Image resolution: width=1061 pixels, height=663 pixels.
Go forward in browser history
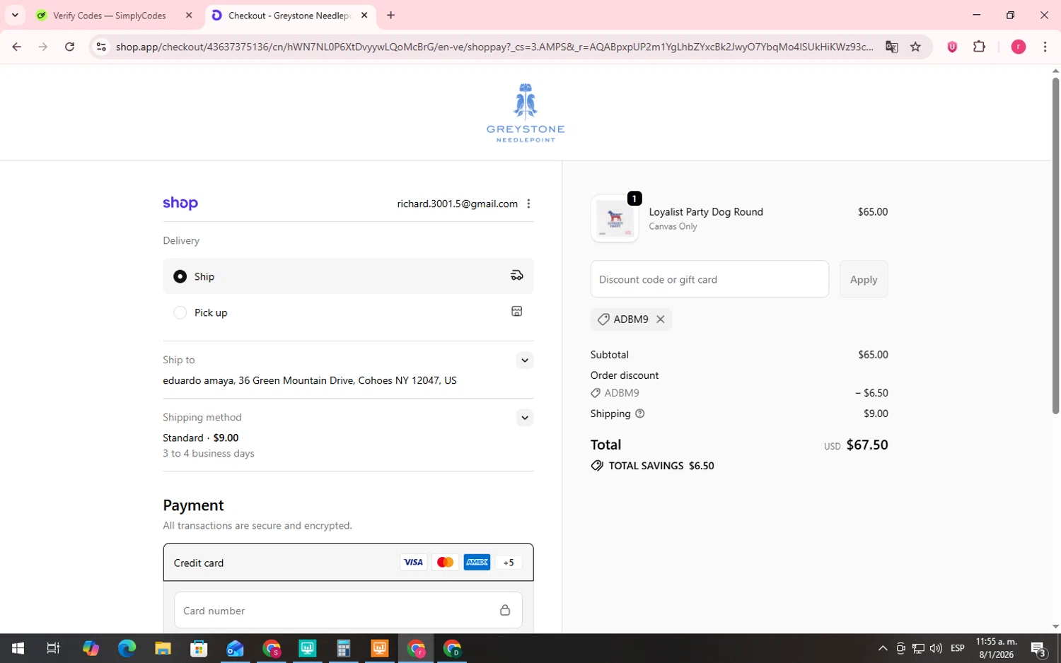[x=43, y=47]
